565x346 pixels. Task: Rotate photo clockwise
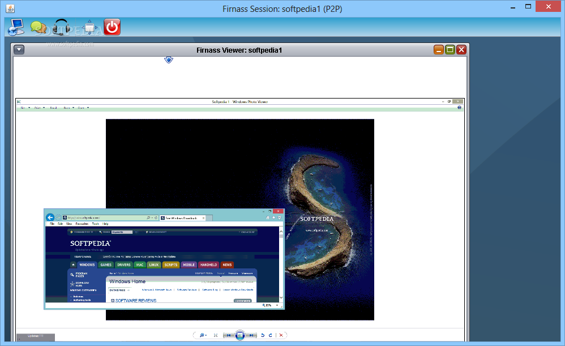270,335
